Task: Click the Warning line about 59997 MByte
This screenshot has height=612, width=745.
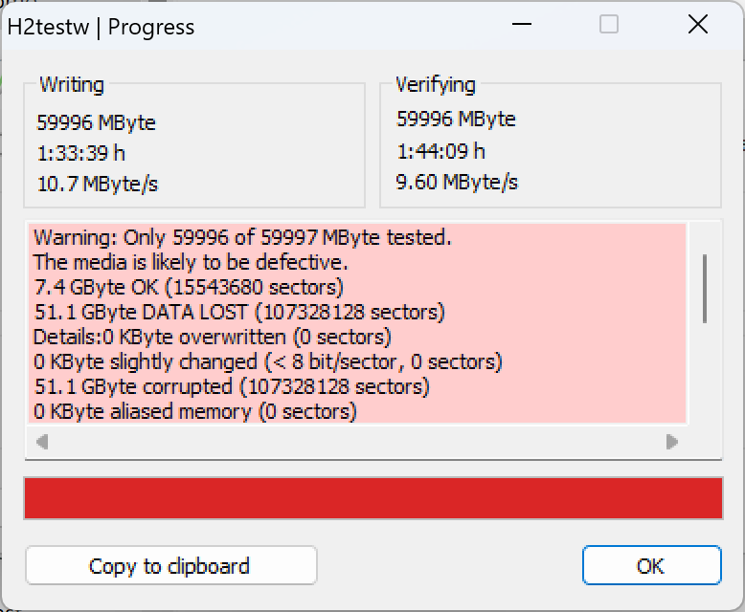Action: click(242, 237)
